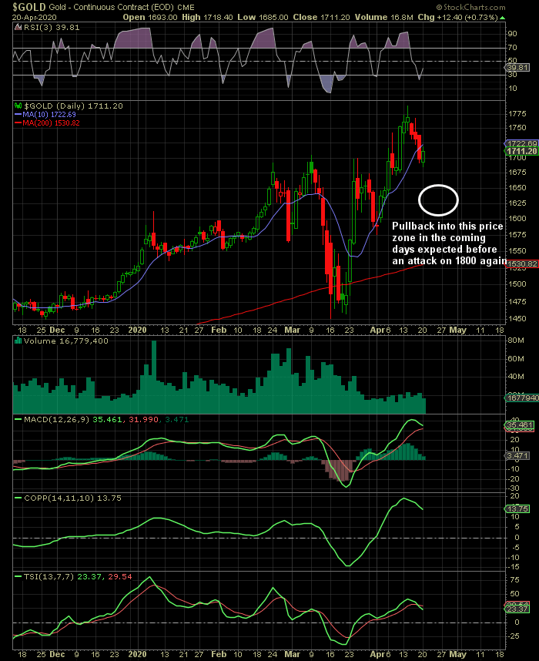539x661 pixels.
Task: Click the 1650 price axis label
Action: (x=517, y=188)
